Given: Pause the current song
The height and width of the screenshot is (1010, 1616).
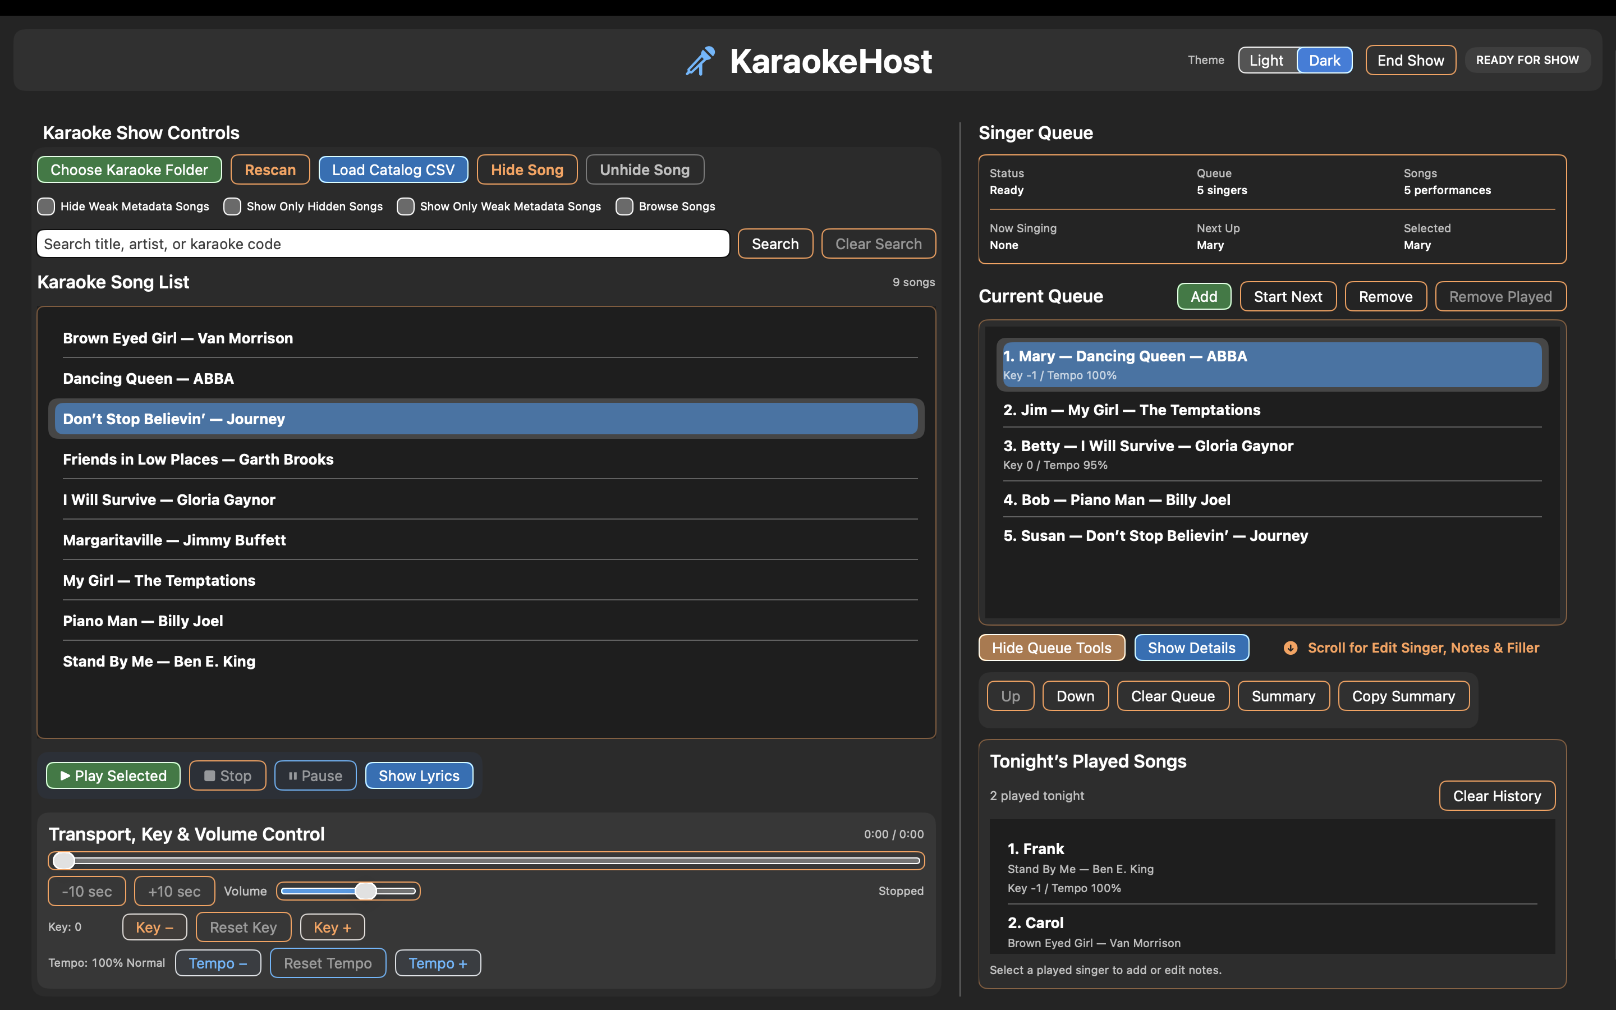Looking at the screenshot, I should pyautogui.click(x=315, y=775).
